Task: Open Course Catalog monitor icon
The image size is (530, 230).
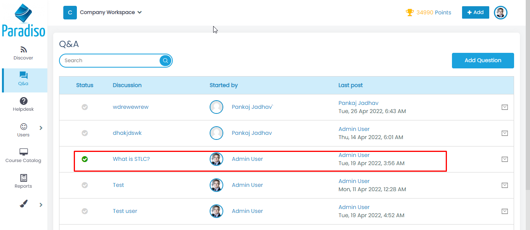Action: tap(23, 152)
